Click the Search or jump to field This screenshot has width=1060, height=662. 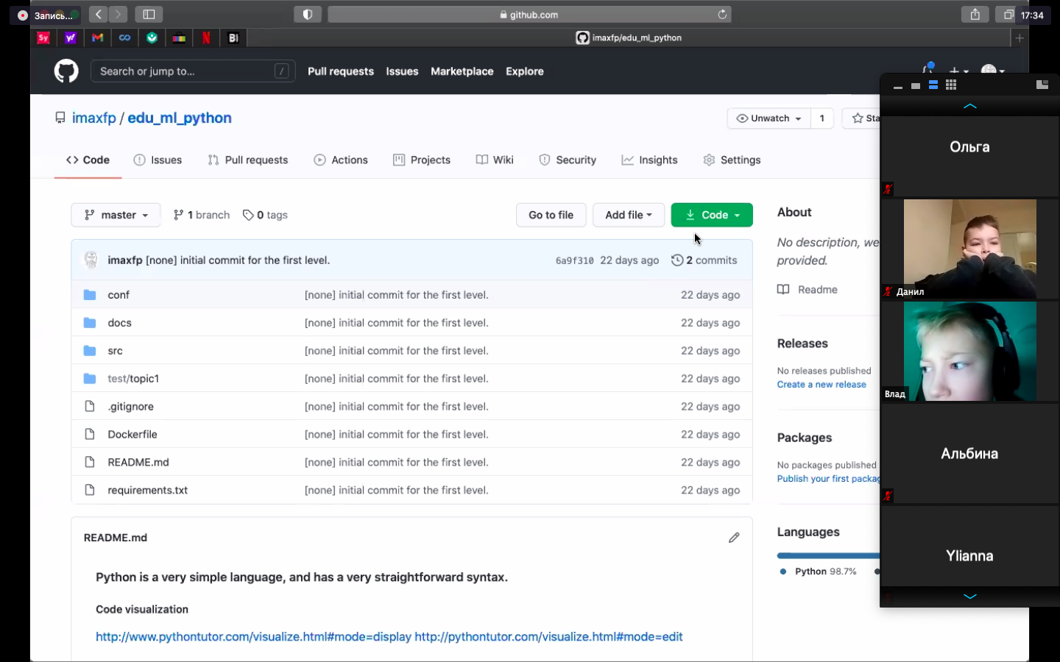[x=193, y=71]
